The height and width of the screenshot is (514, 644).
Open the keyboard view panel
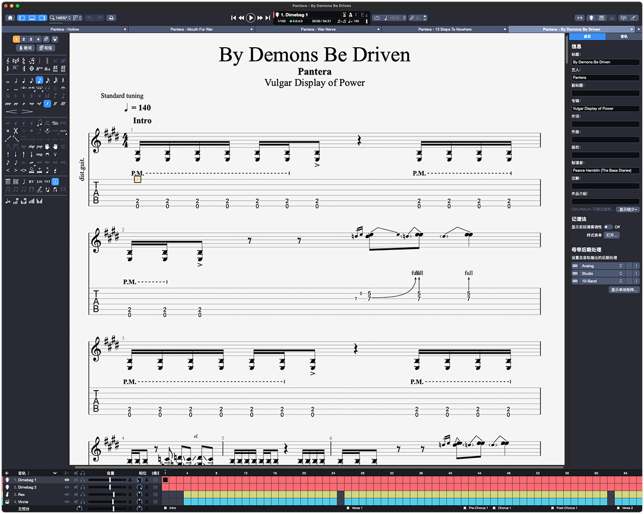pyautogui.click(x=602, y=18)
